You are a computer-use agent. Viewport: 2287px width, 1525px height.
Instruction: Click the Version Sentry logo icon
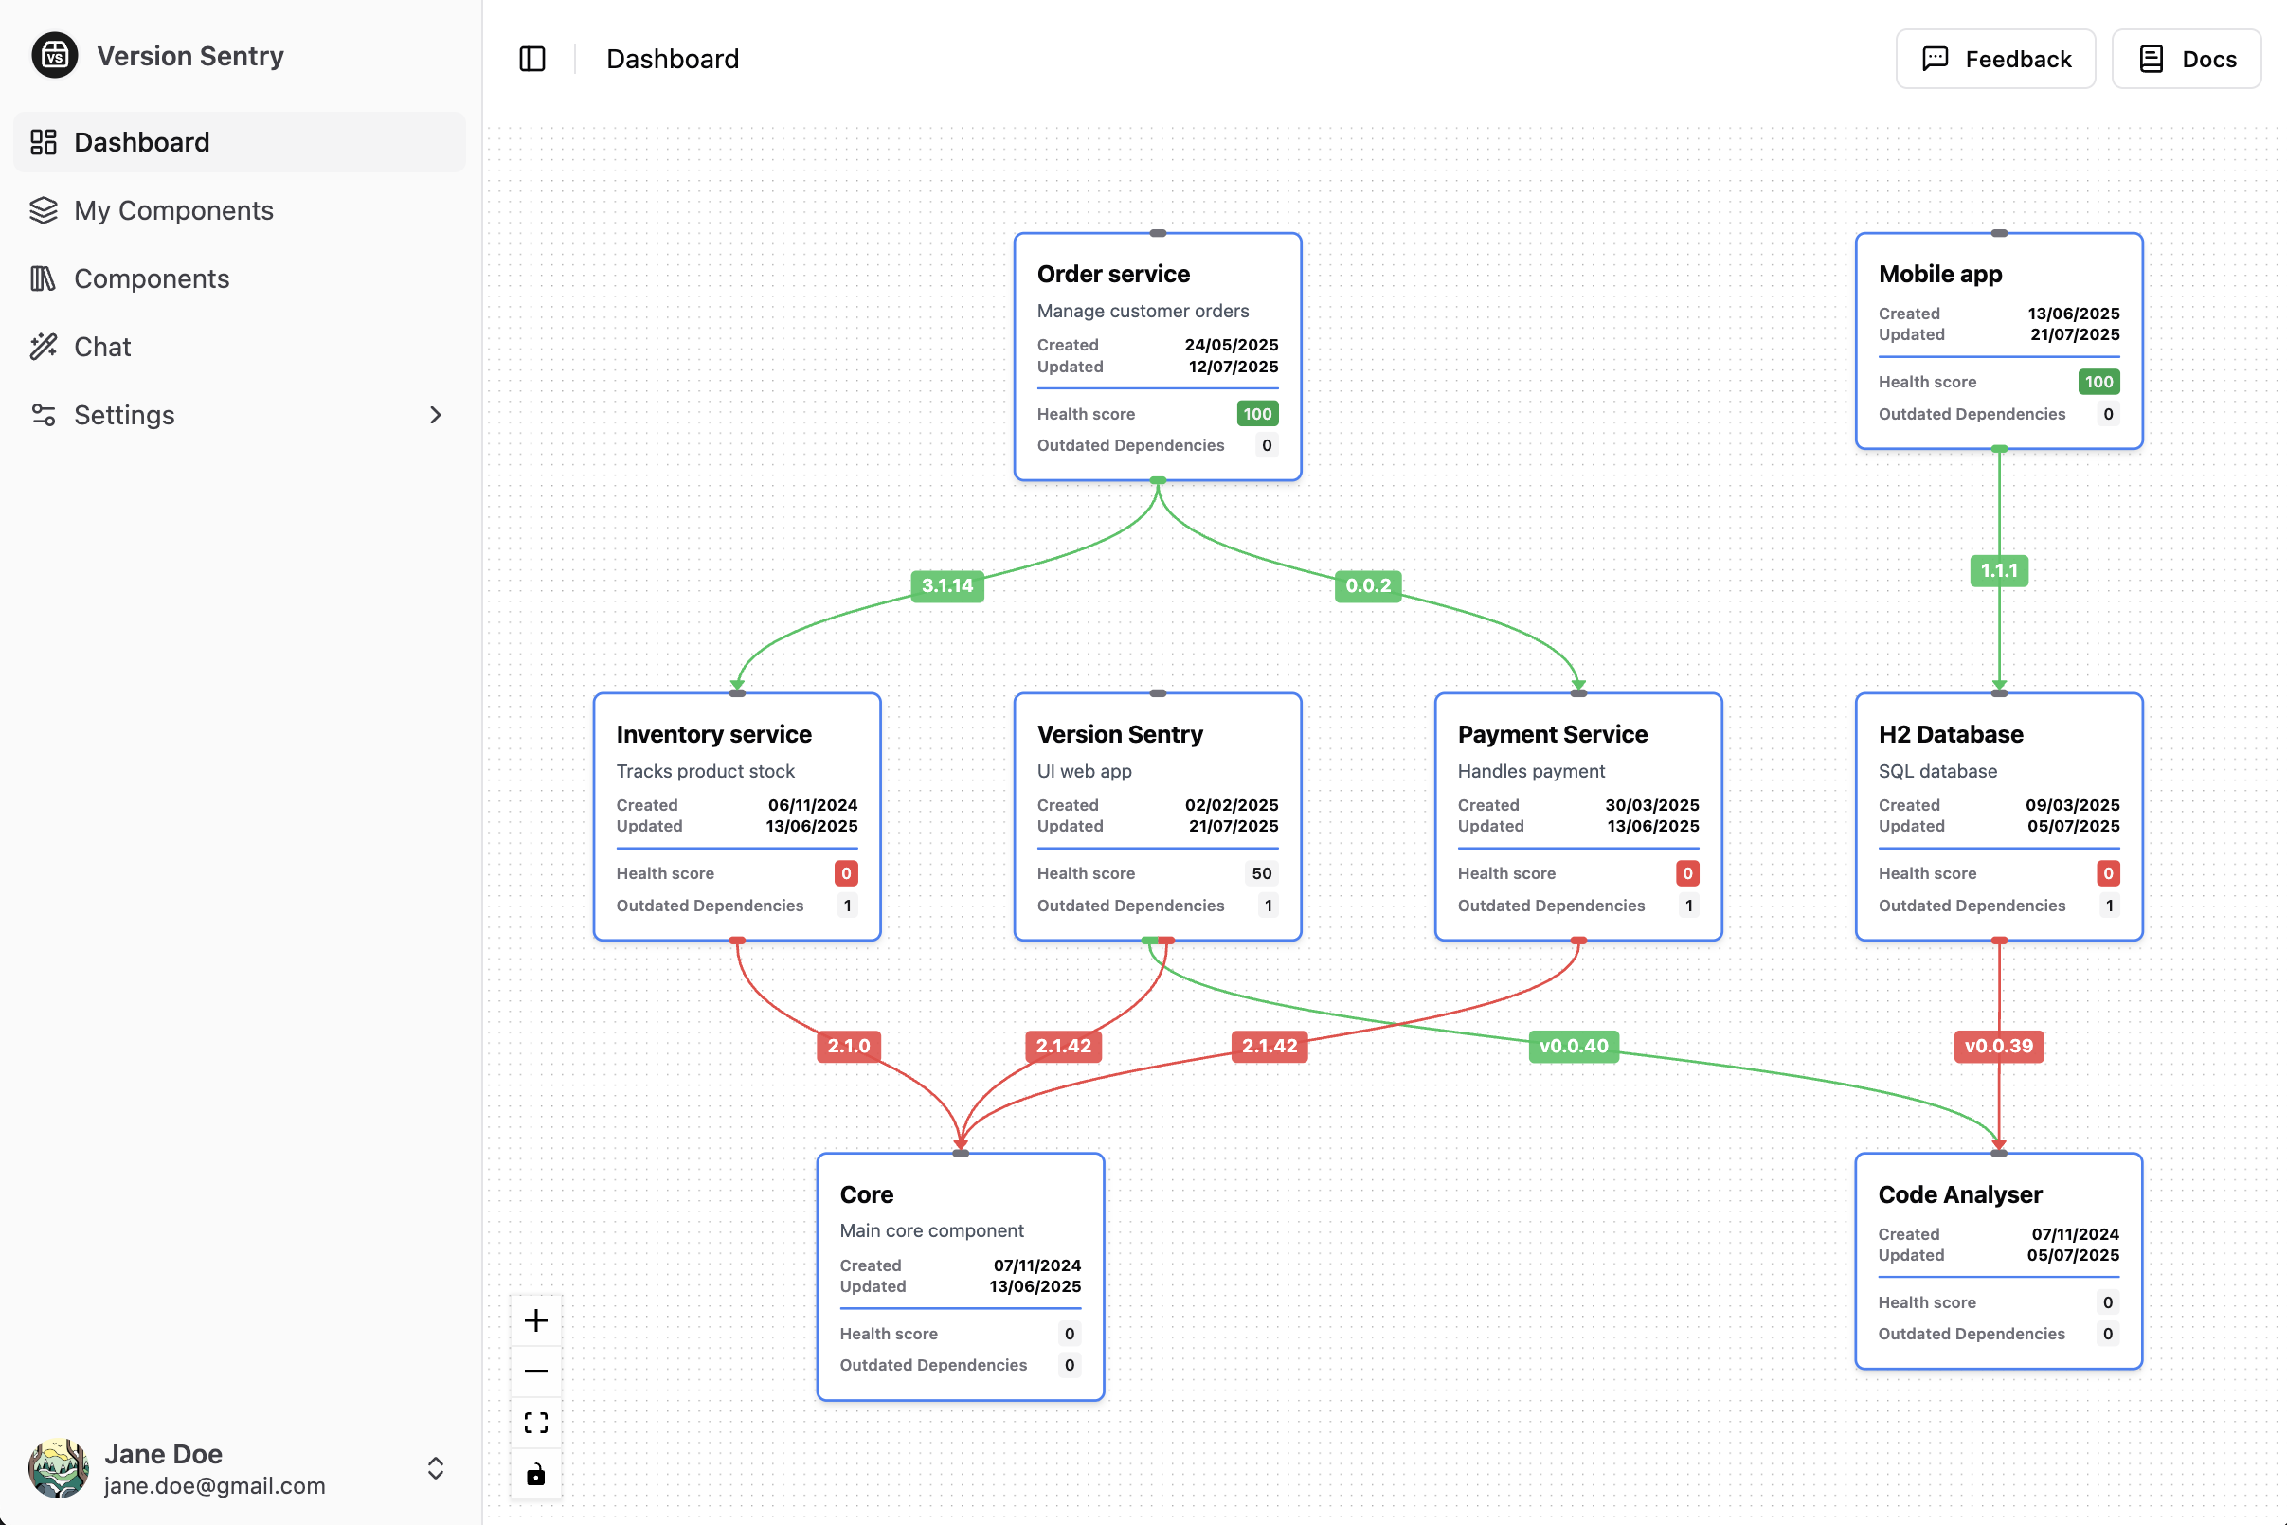(x=55, y=56)
